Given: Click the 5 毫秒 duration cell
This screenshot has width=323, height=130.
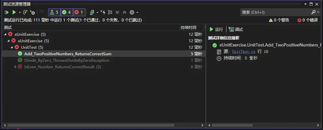Looking at the screenshot, I should (196, 54).
